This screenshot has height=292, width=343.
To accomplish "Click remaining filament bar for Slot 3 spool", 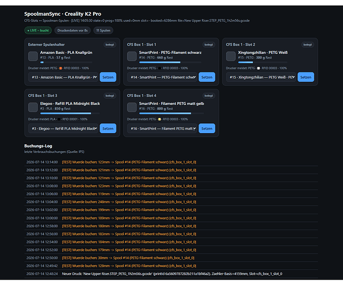I will tap(70, 113).
